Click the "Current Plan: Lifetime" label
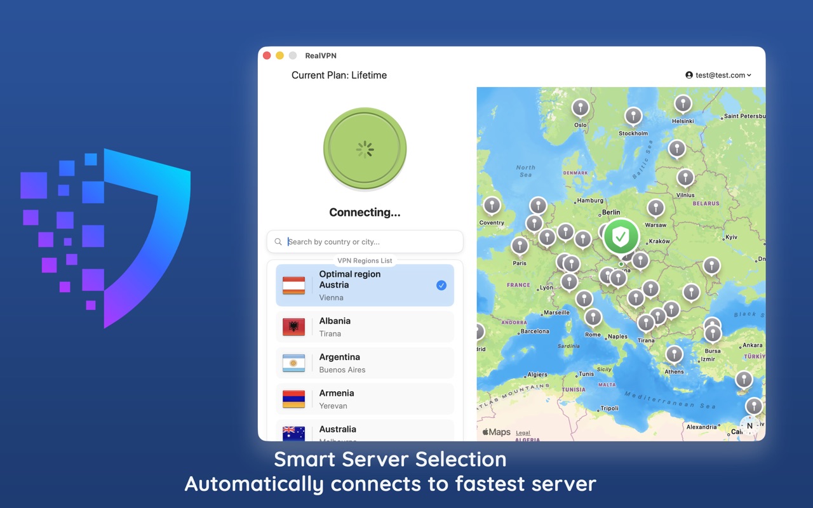813x508 pixels. 339,75
